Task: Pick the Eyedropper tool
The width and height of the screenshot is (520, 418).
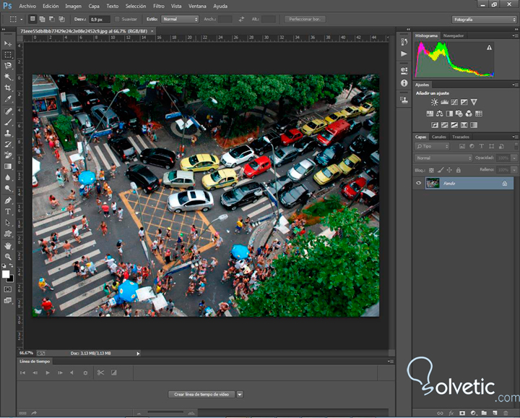Action: (8, 99)
